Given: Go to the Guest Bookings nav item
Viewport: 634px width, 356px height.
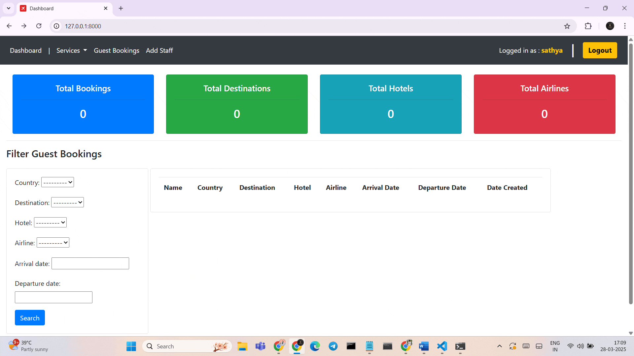Looking at the screenshot, I should tap(116, 50).
